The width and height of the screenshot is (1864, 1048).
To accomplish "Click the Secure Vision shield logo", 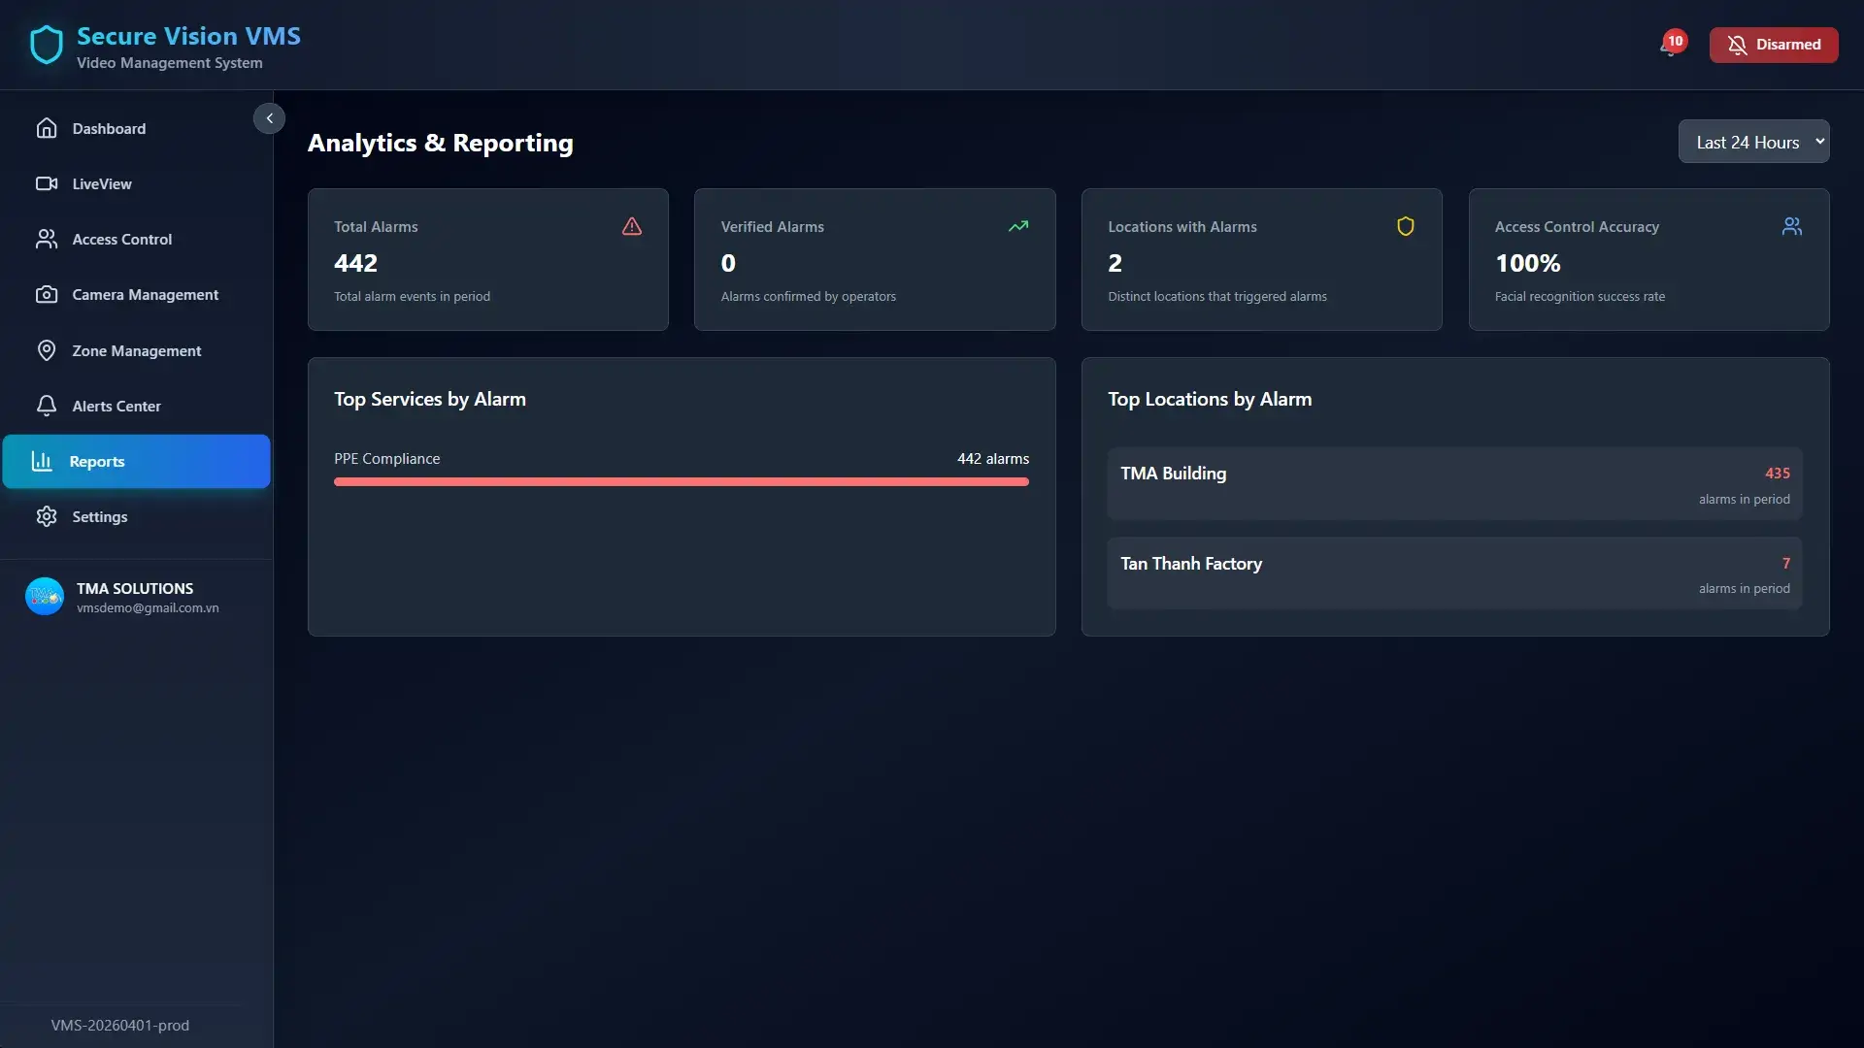I will 46,45.
